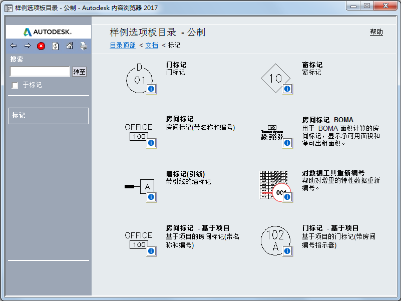Click the 窗标记 title text
Viewport: 401px width, 301px height.
[x=312, y=65]
